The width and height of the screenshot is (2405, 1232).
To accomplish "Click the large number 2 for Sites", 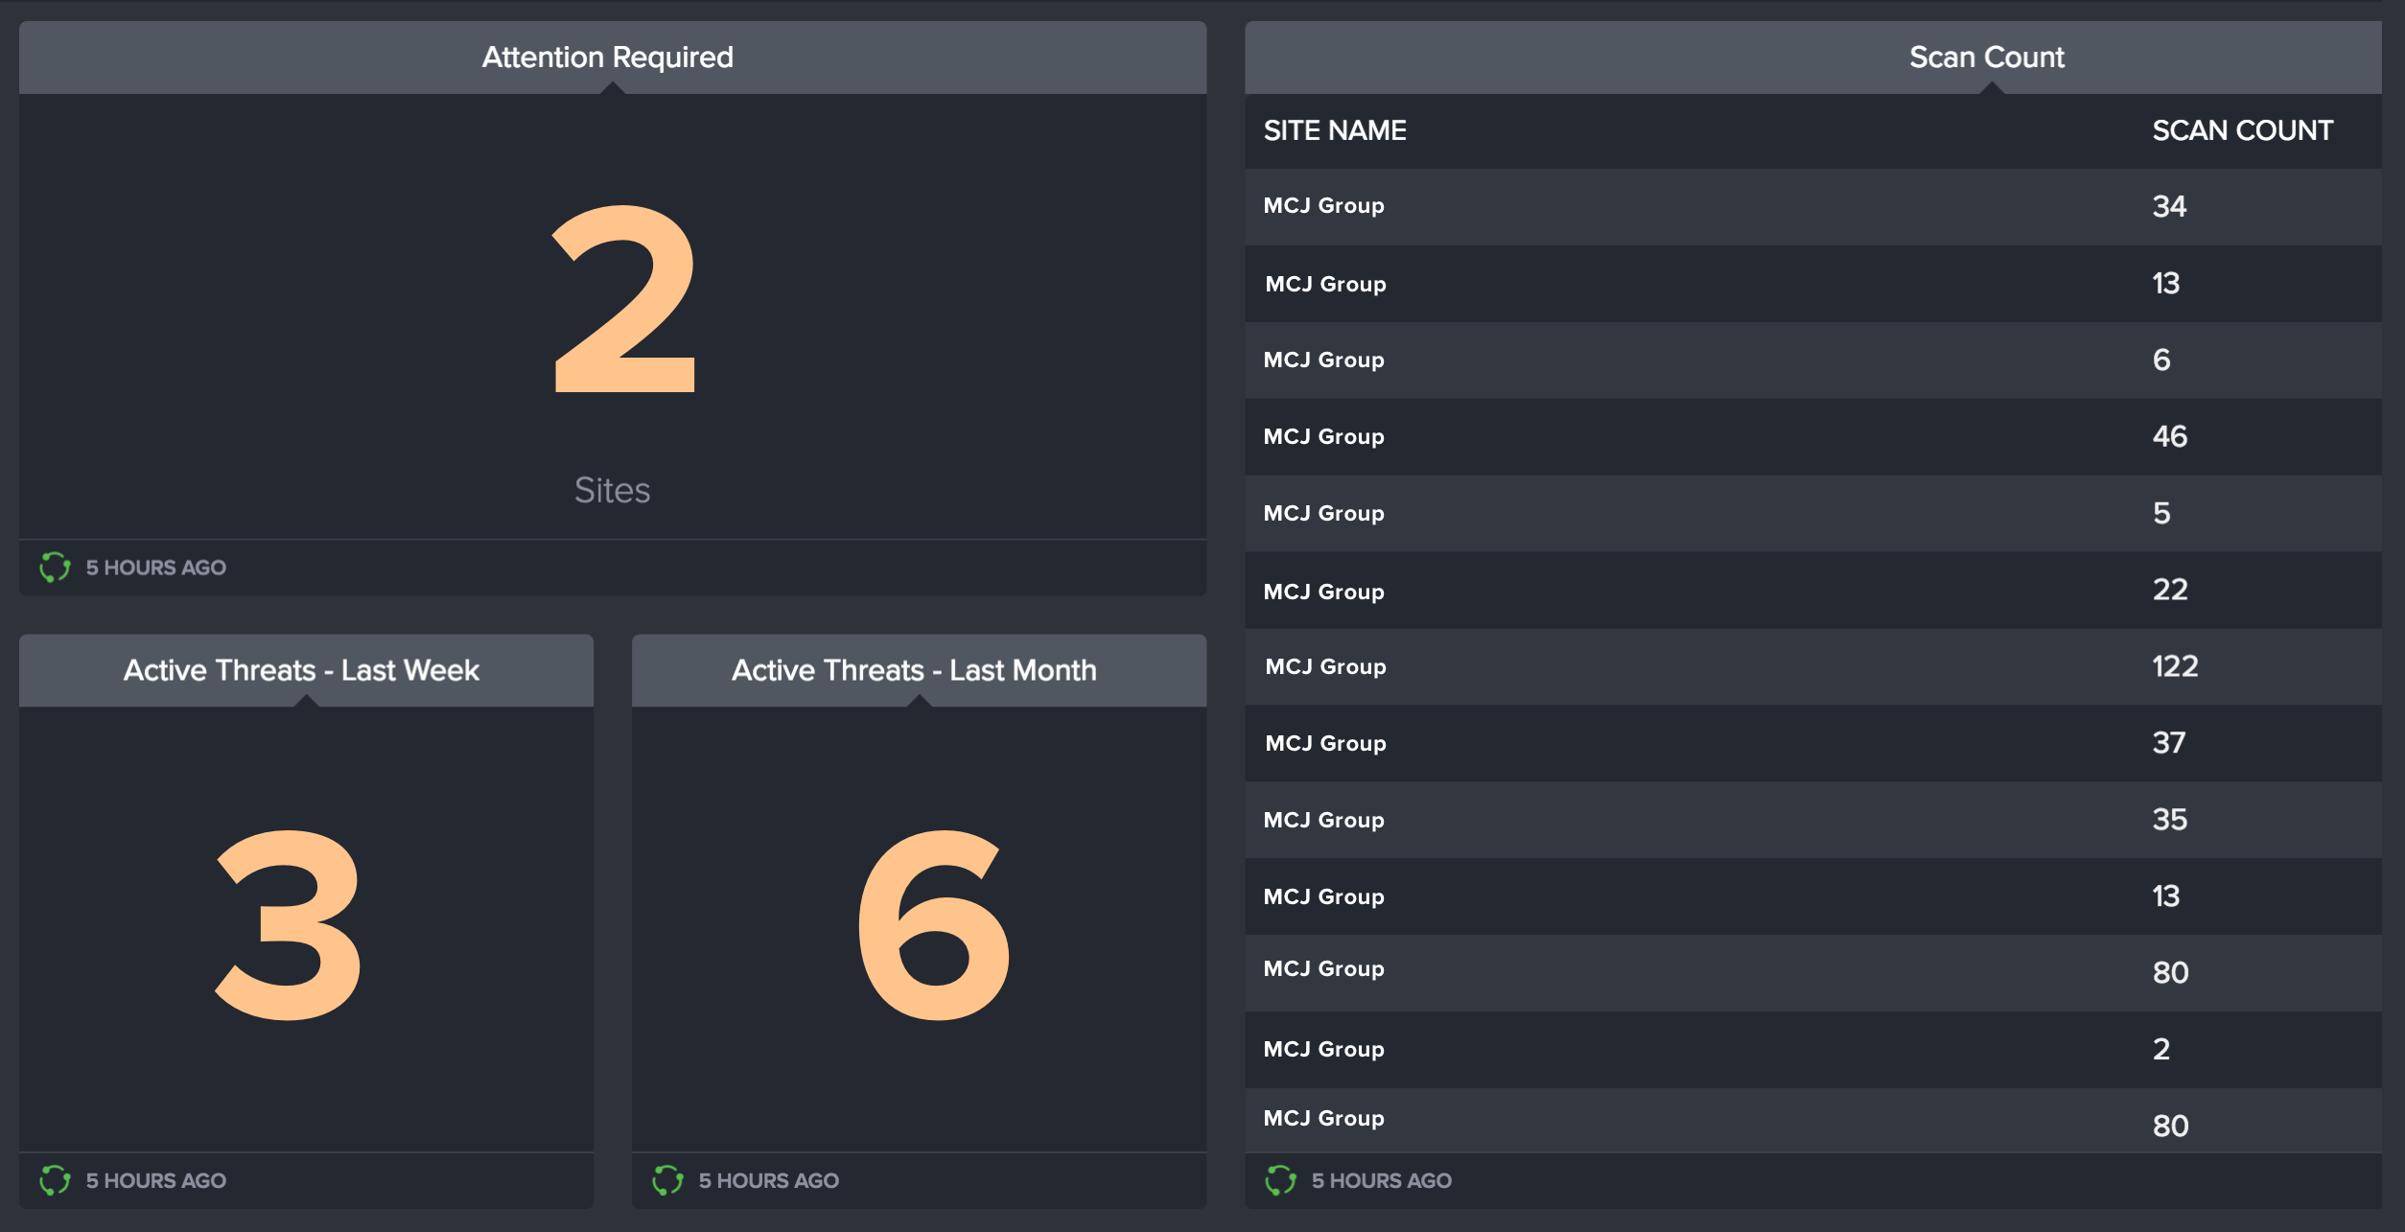I will tap(624, 298).
